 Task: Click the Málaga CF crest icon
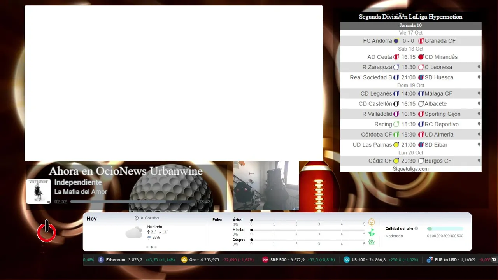coord(421,94)
